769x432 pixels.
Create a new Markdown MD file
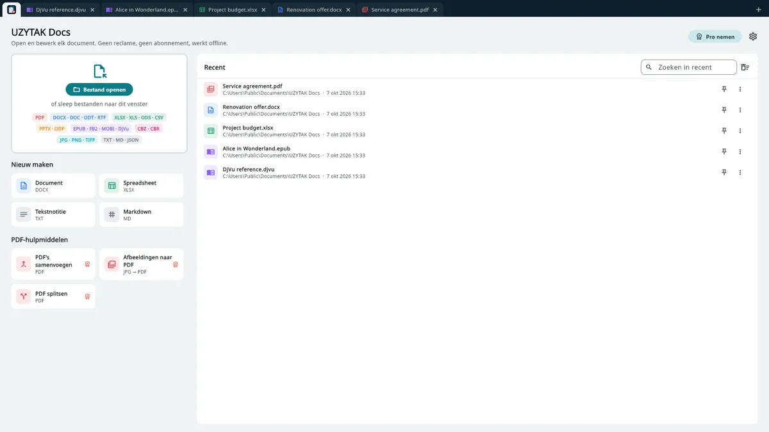click(x=141, y=214)
